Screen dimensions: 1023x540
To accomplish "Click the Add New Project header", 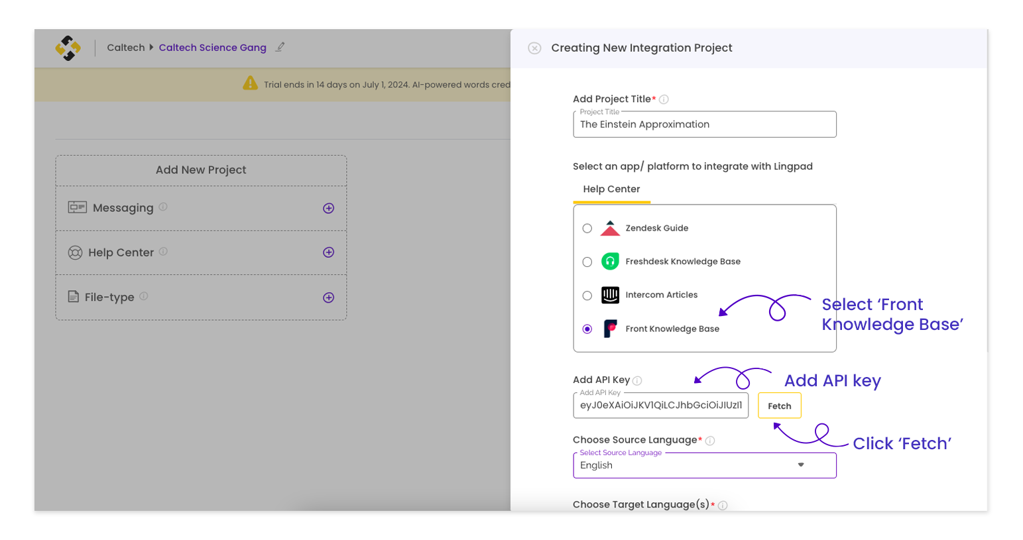I will click(201, 170).
